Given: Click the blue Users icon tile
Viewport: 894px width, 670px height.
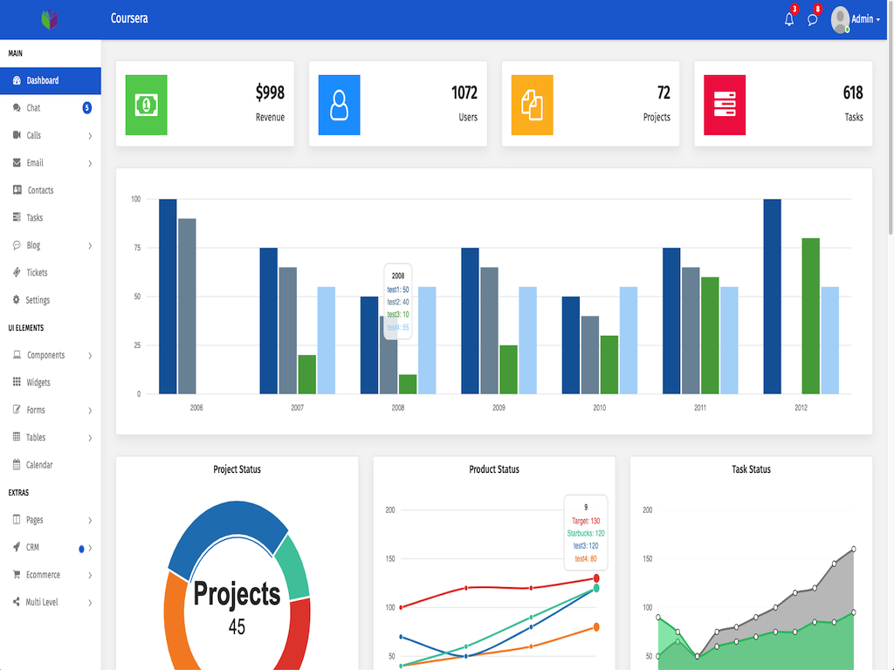Looking at the screenshot, I should pos(340,105).
